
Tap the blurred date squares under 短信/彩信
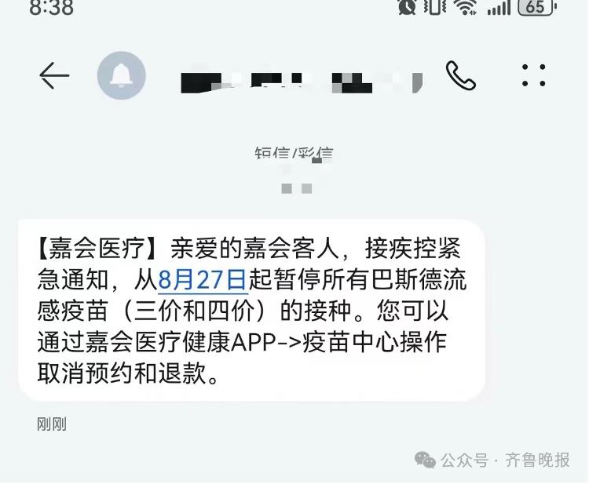297,188
